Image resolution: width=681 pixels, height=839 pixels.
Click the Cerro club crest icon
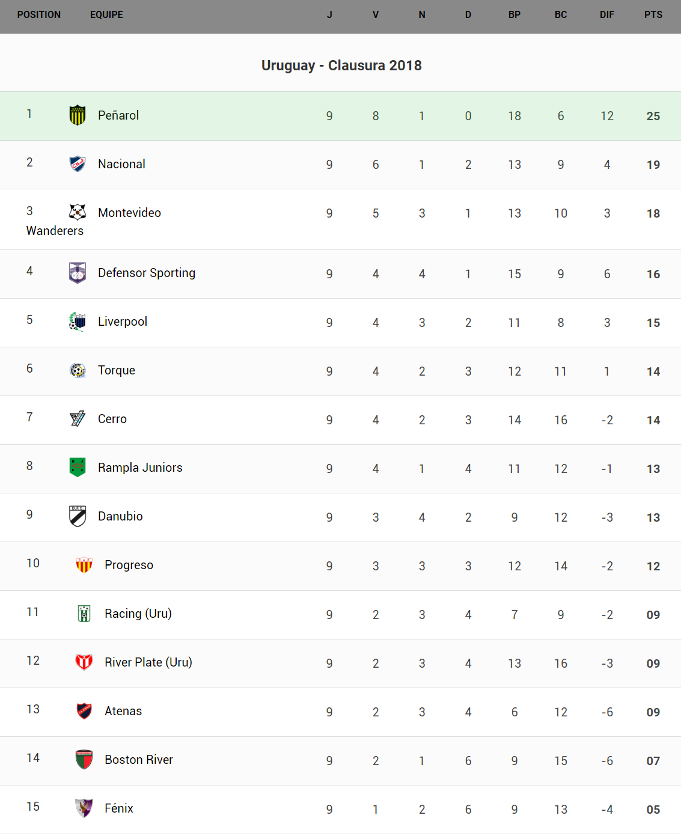click(x=78, y=419)
